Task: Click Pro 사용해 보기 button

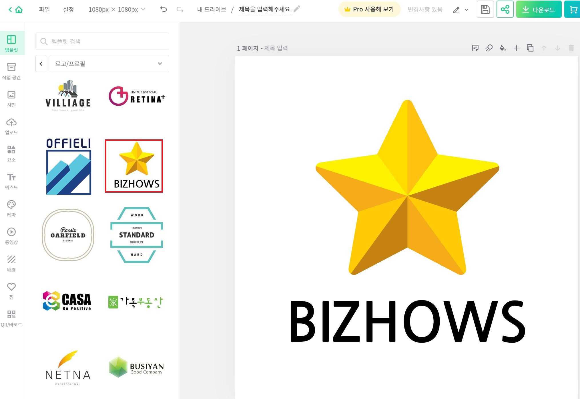Action: tap(369, 9)
